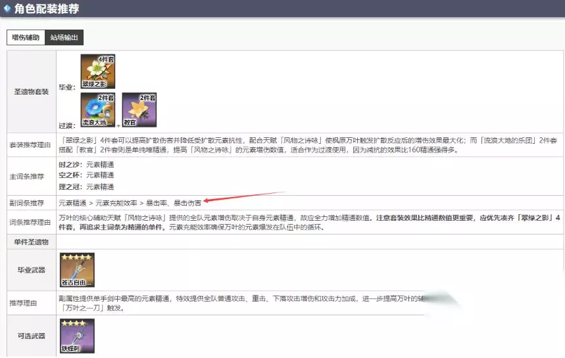Click the 毕业： label beside artifact set
The height and width of the screenshot is (358, 565).
(67, 87)
